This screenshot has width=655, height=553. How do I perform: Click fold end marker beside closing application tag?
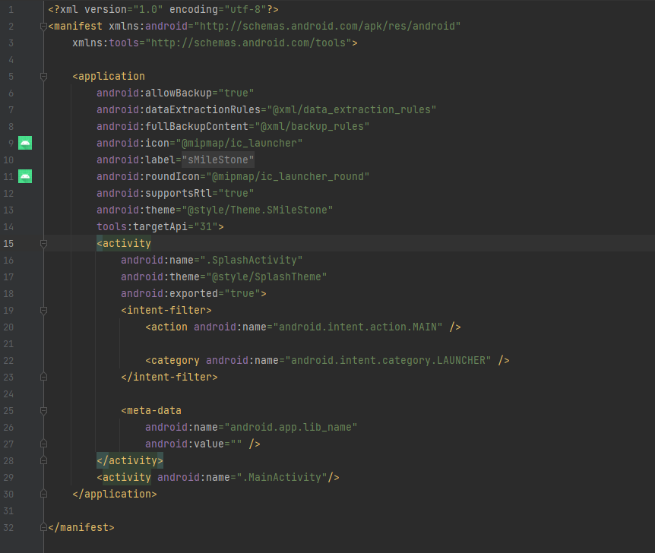click(x=43, y=494)
